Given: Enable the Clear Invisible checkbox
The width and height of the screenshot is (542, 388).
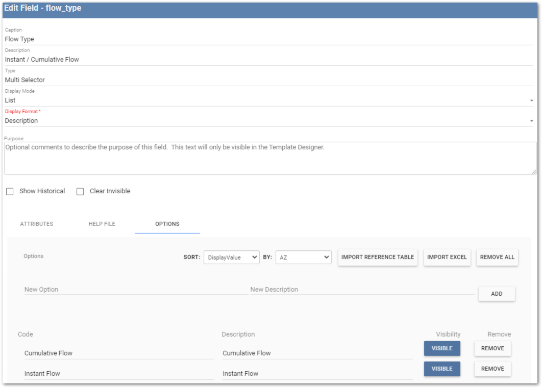Looking at the screenshot, I should point(80,191).
